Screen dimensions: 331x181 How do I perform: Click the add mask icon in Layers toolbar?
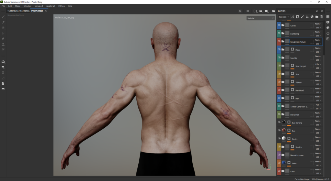pos(297,17)
